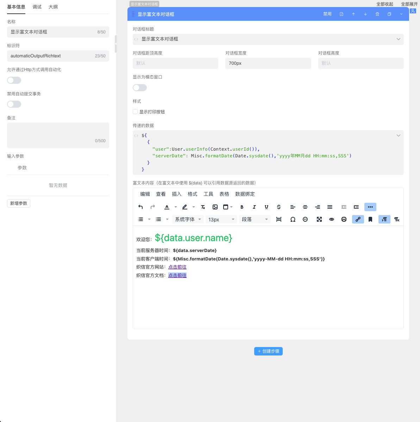420x422 pixels.
Task: Move step up with the up arrow
Action: (353, 14)
